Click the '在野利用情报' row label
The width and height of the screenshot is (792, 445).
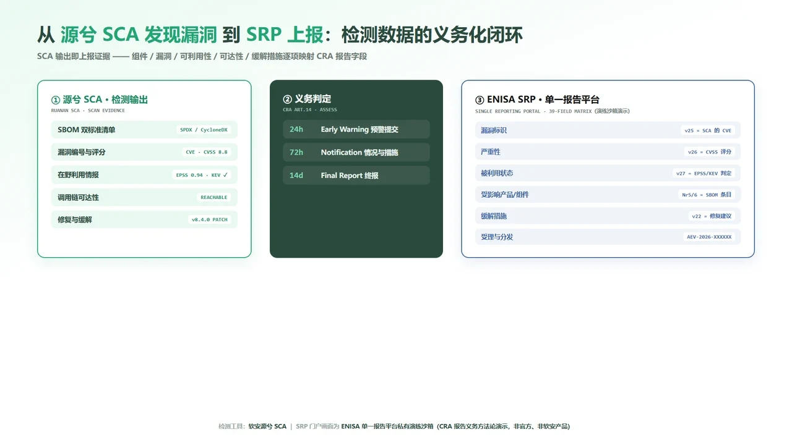(78, 175)
